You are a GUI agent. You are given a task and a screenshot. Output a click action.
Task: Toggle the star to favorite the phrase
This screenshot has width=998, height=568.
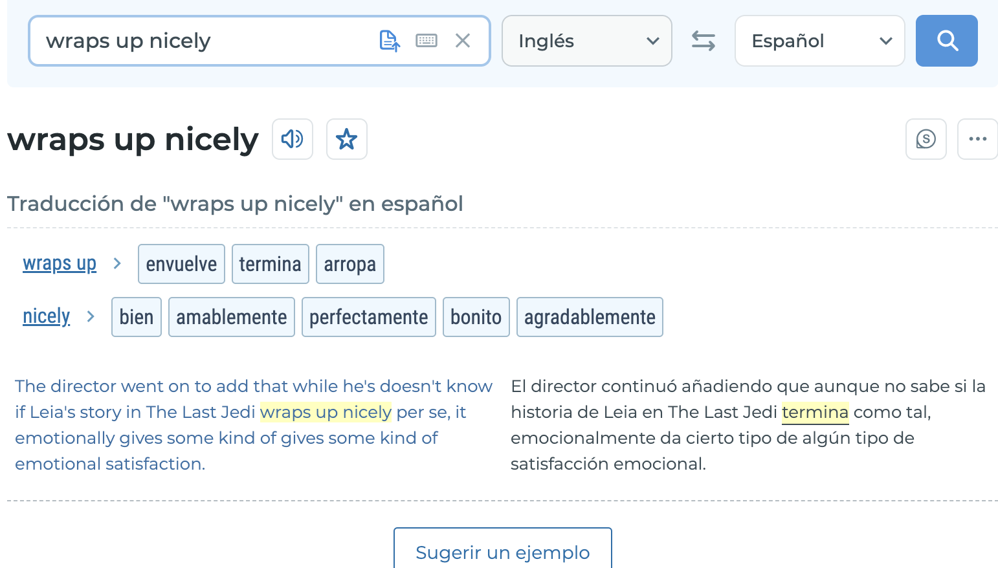click(x=346, y=138)
